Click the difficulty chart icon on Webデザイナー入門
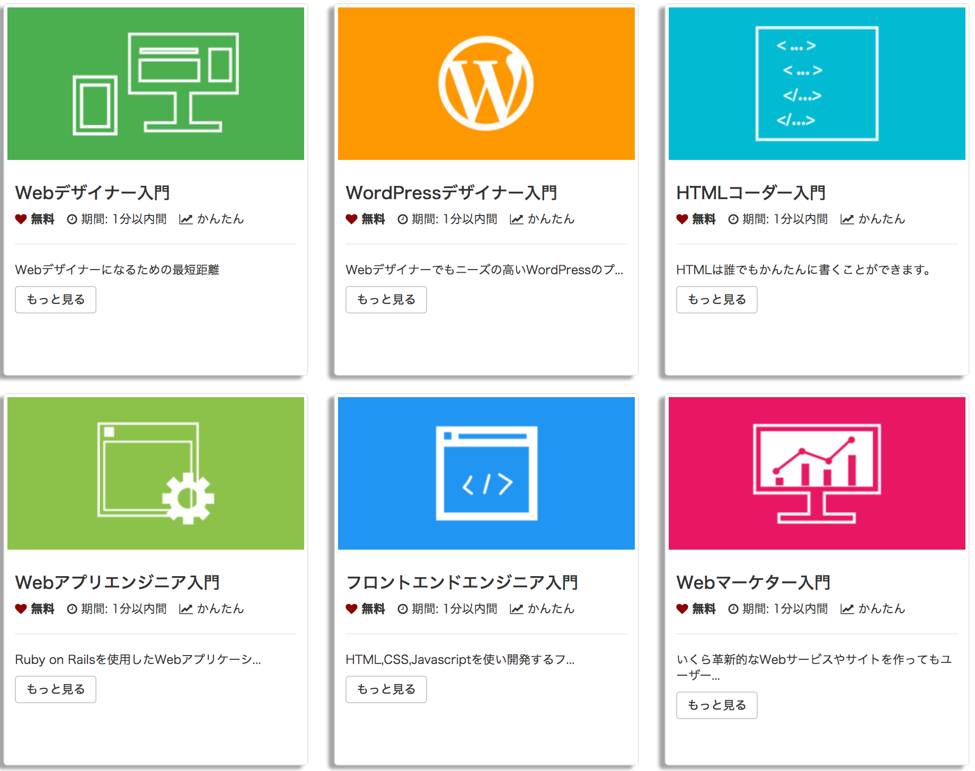 [186, 219]
